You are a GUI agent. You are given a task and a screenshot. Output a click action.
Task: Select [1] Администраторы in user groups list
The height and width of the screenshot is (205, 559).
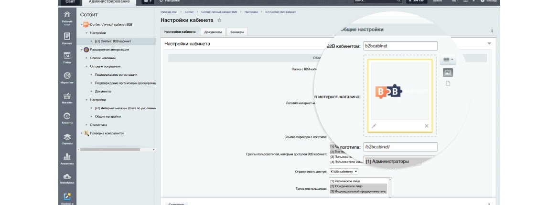coord(387,162)
